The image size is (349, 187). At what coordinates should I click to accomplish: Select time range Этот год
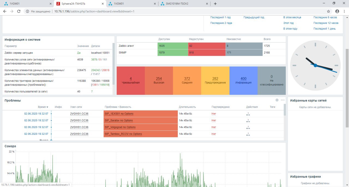click(288, 23)
